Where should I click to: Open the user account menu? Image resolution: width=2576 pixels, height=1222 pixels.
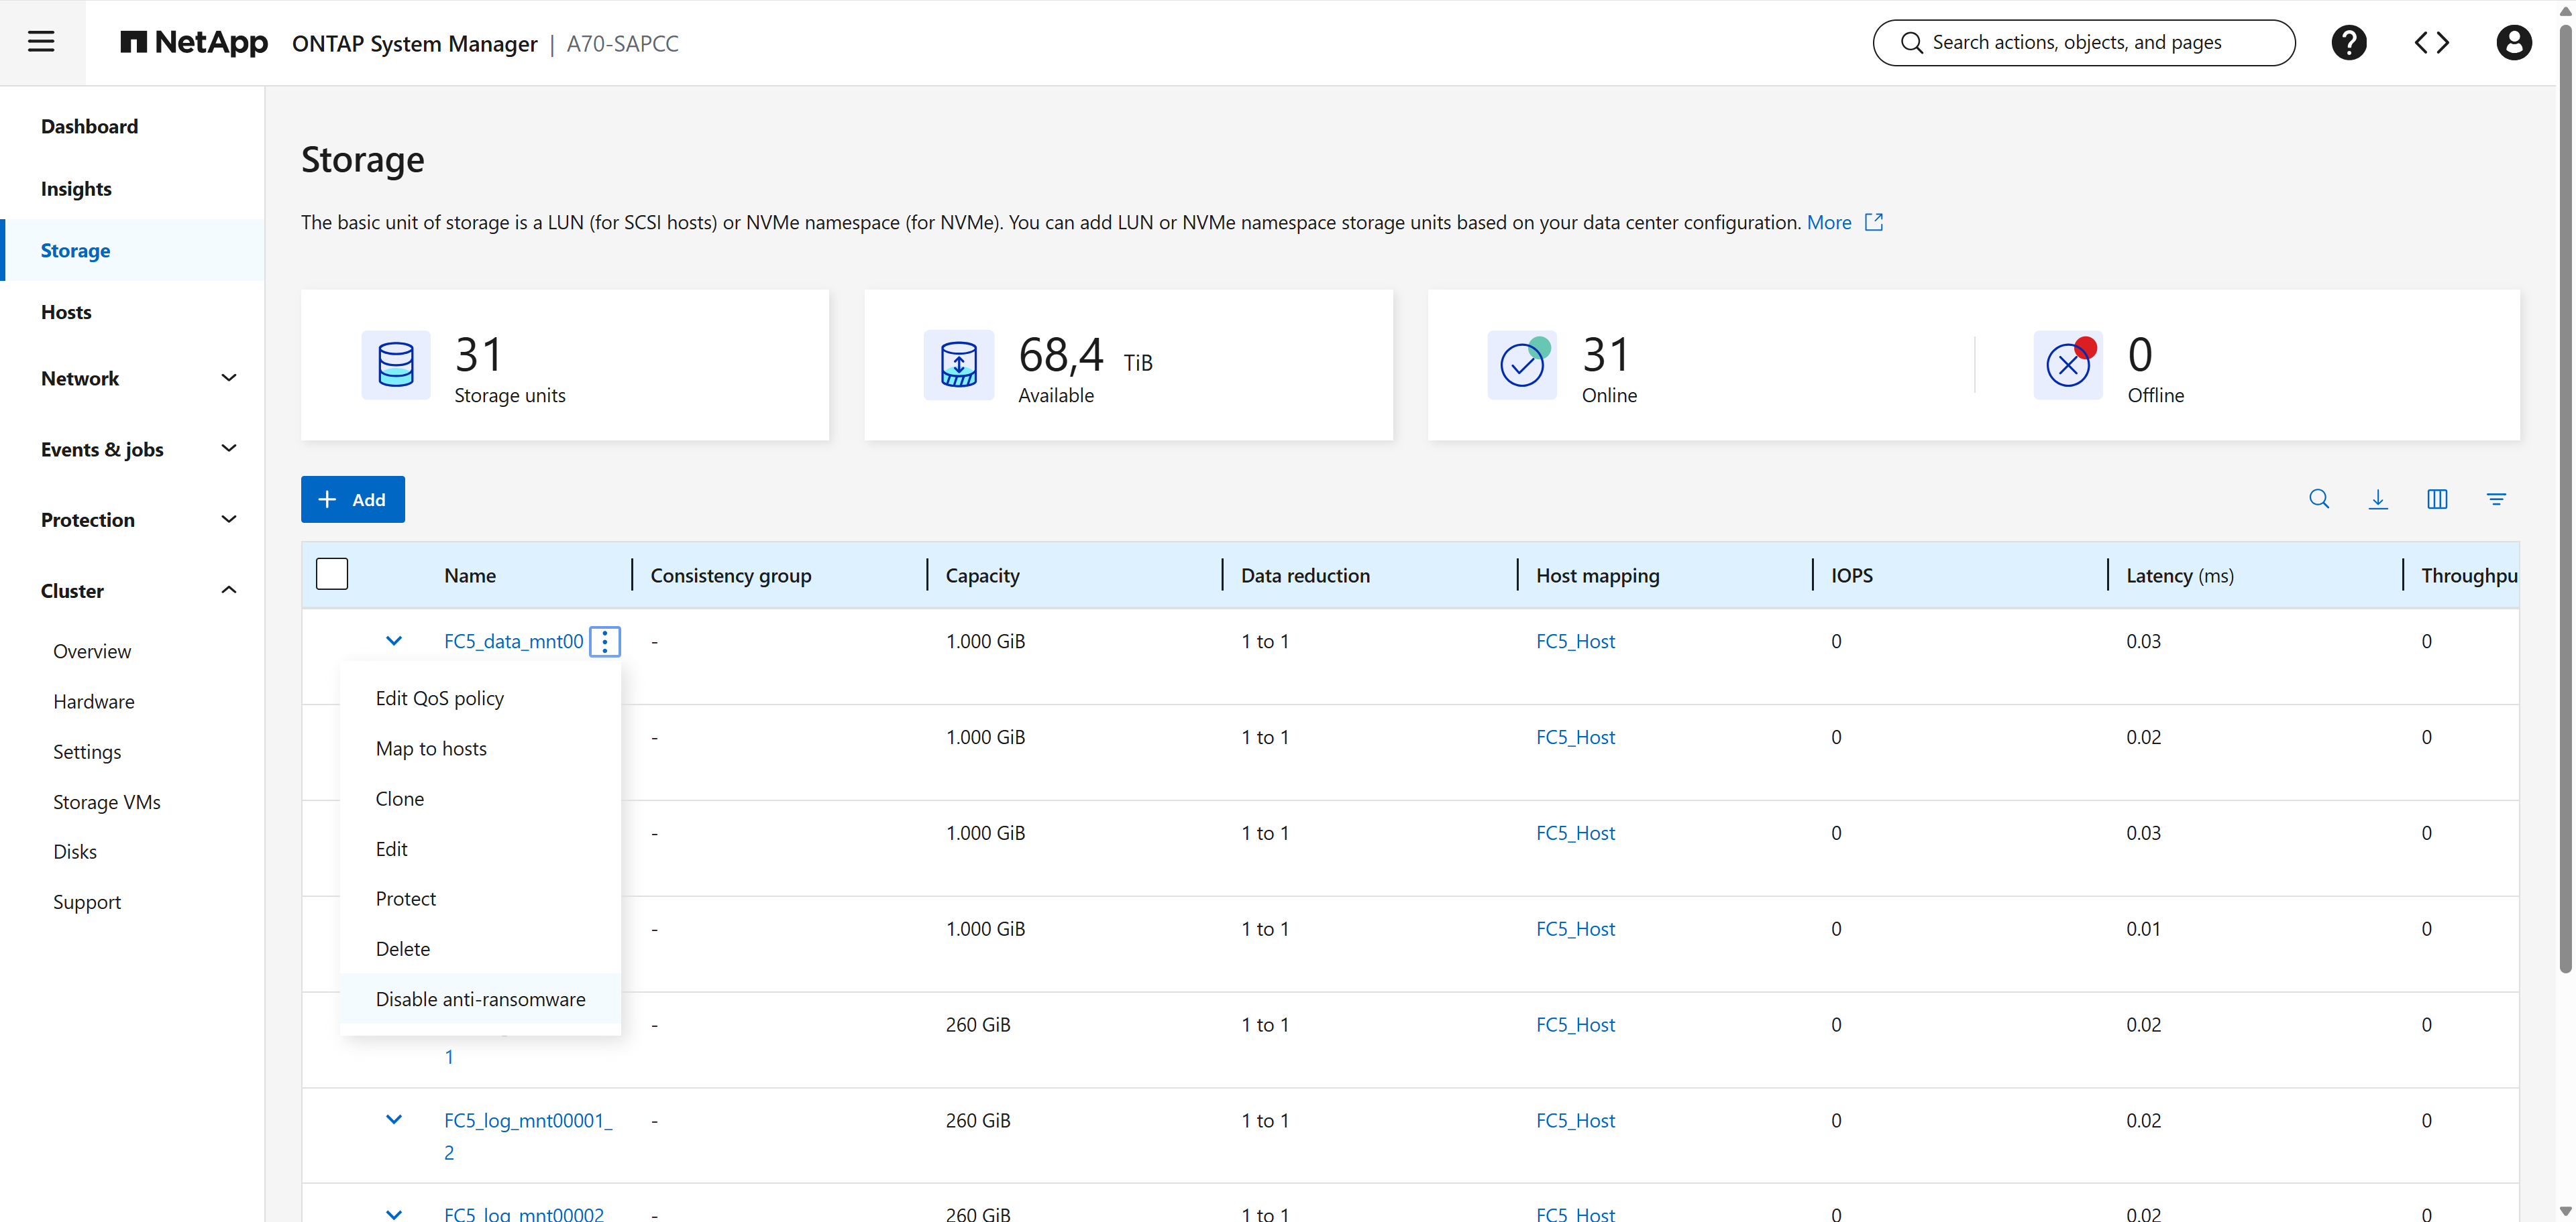pyautogui.click(x=2514, y=42)
